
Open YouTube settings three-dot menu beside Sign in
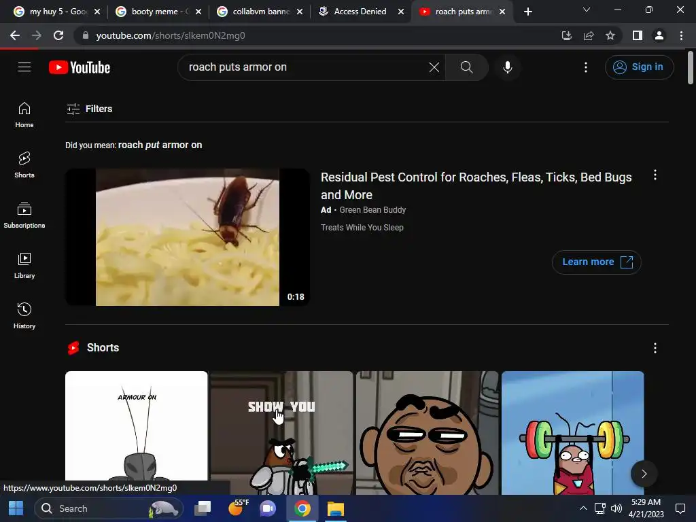[x=585, y=67]
